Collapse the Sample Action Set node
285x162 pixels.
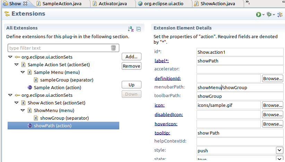pyautogui.click(x=16, y=65)
